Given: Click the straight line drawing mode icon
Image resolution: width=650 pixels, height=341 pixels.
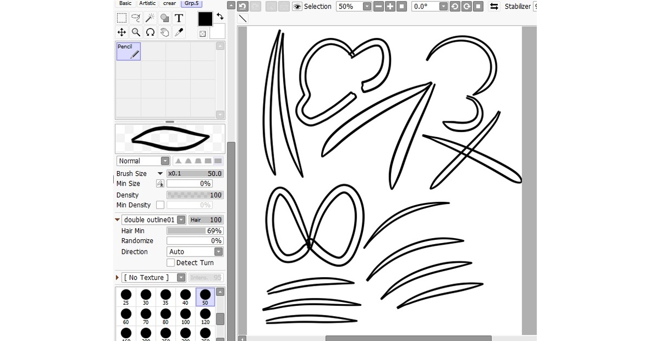Looking at the screenshot, I should [243, 18].
